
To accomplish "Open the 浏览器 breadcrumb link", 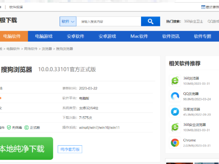I will click(x=47, y=49).
